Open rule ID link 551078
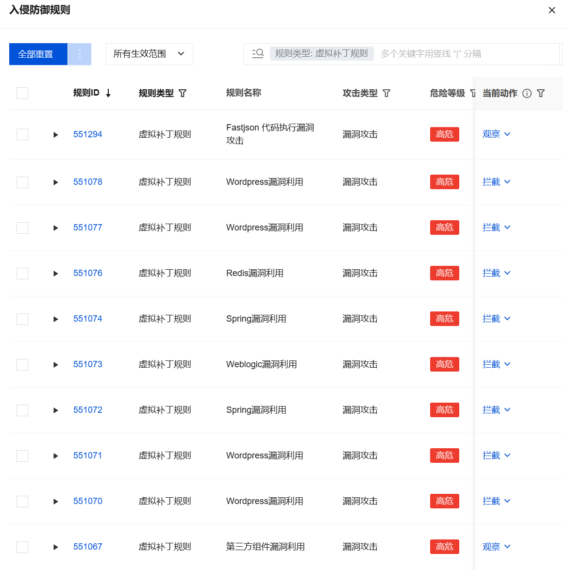 click(88, 182)
